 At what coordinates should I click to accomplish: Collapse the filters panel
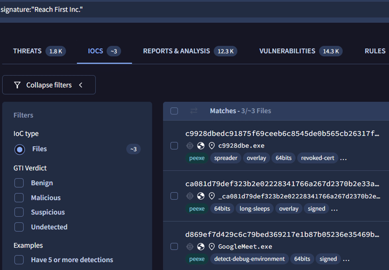coord(49,85)
